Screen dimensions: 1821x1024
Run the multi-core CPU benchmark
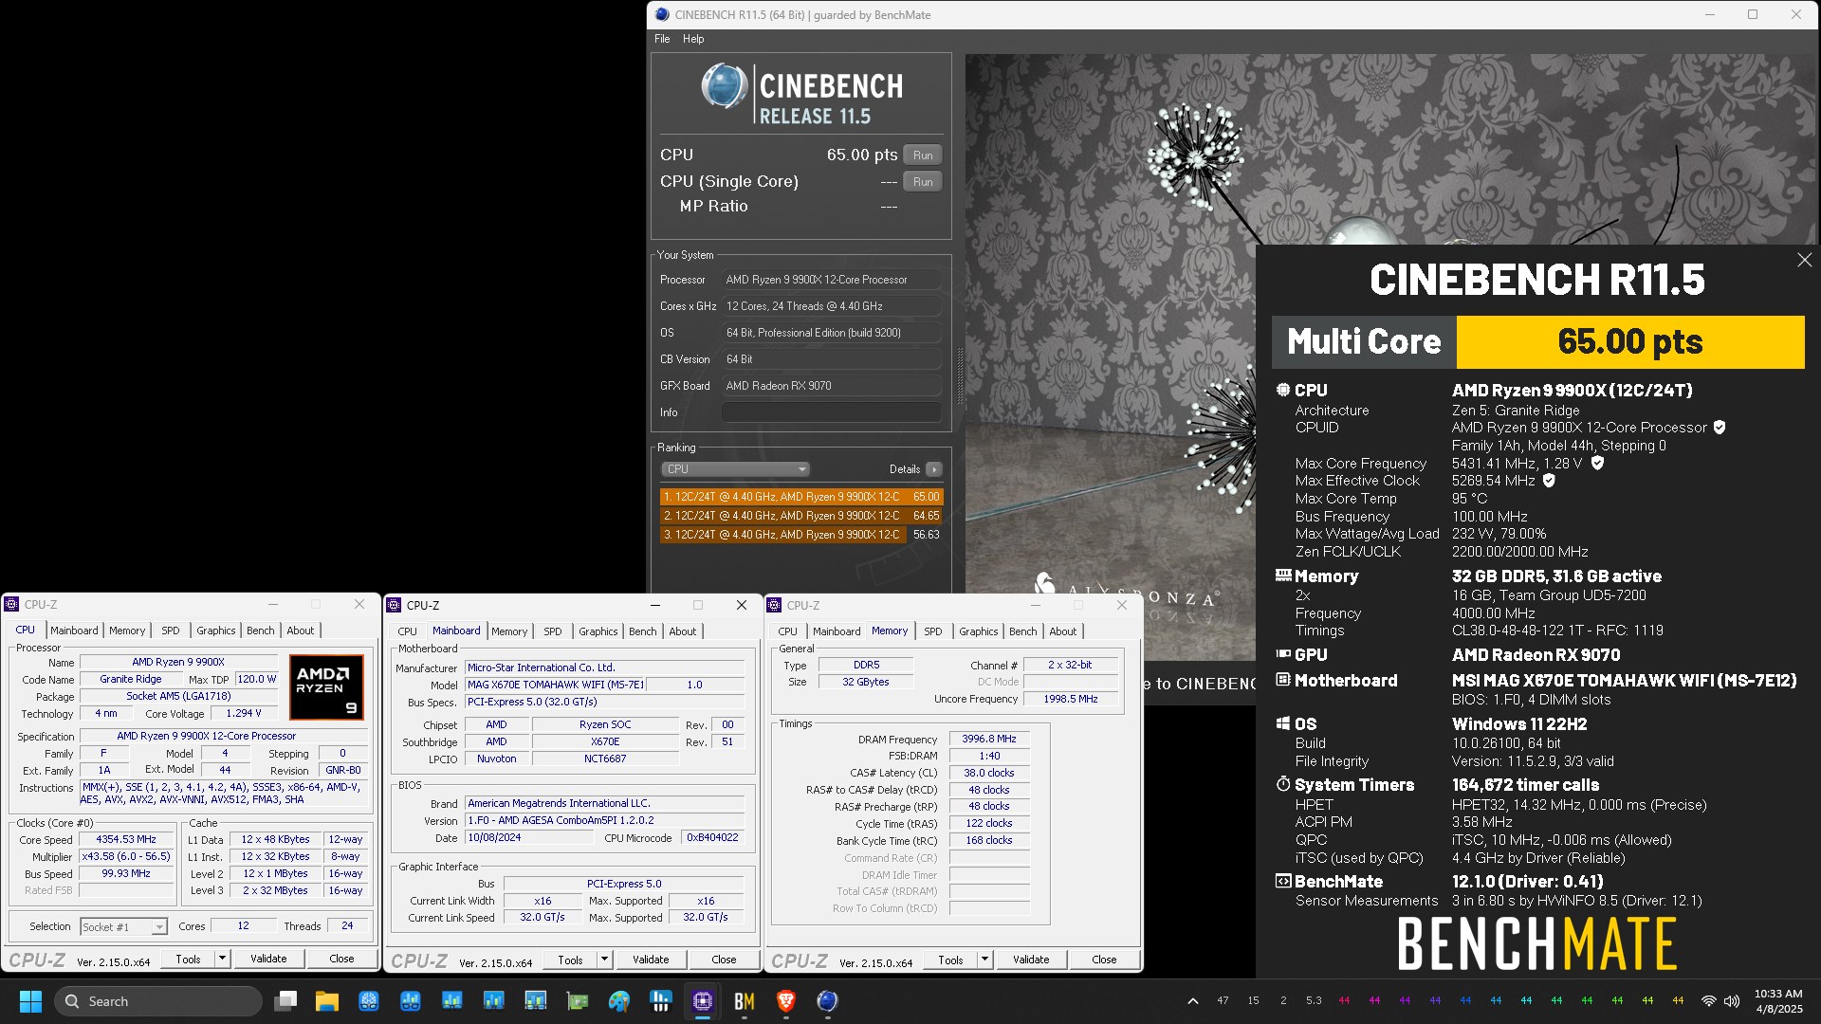pos(923,155)
